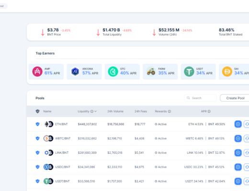Open the USDT 34% APR card
249x191 pixels.
coord(198,72)
